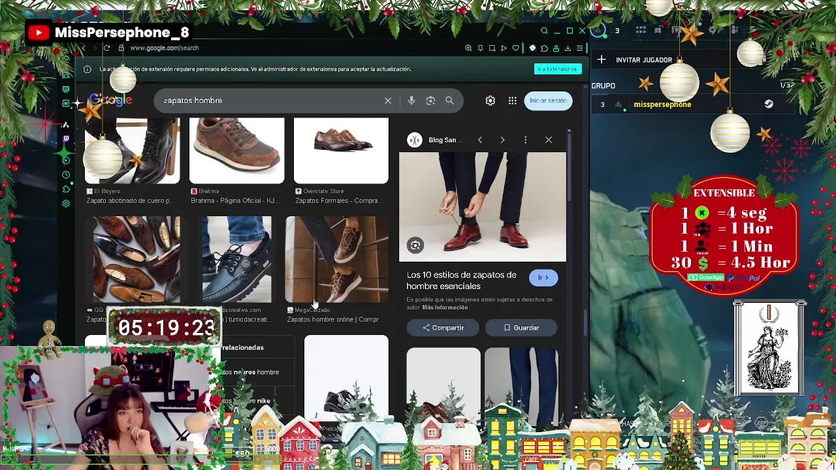This screenshot has height=470, width=836.
Task: Take a snapshot with the browser toolbar icon
Action: (x=492, y=48)
